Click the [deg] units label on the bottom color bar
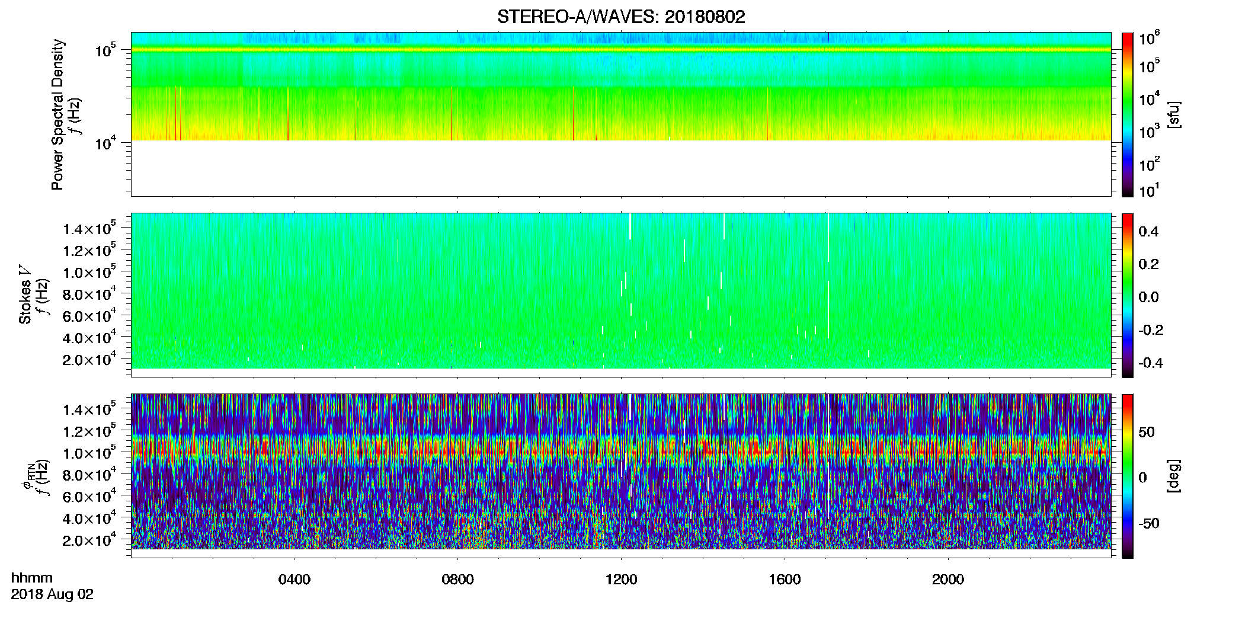Viewport: 1242px width, 640px height. [1174, 476]
